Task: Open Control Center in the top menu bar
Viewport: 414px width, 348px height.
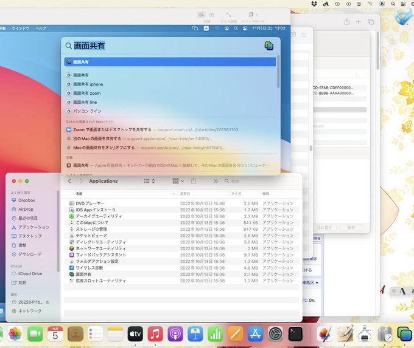Action: [404, 4]
